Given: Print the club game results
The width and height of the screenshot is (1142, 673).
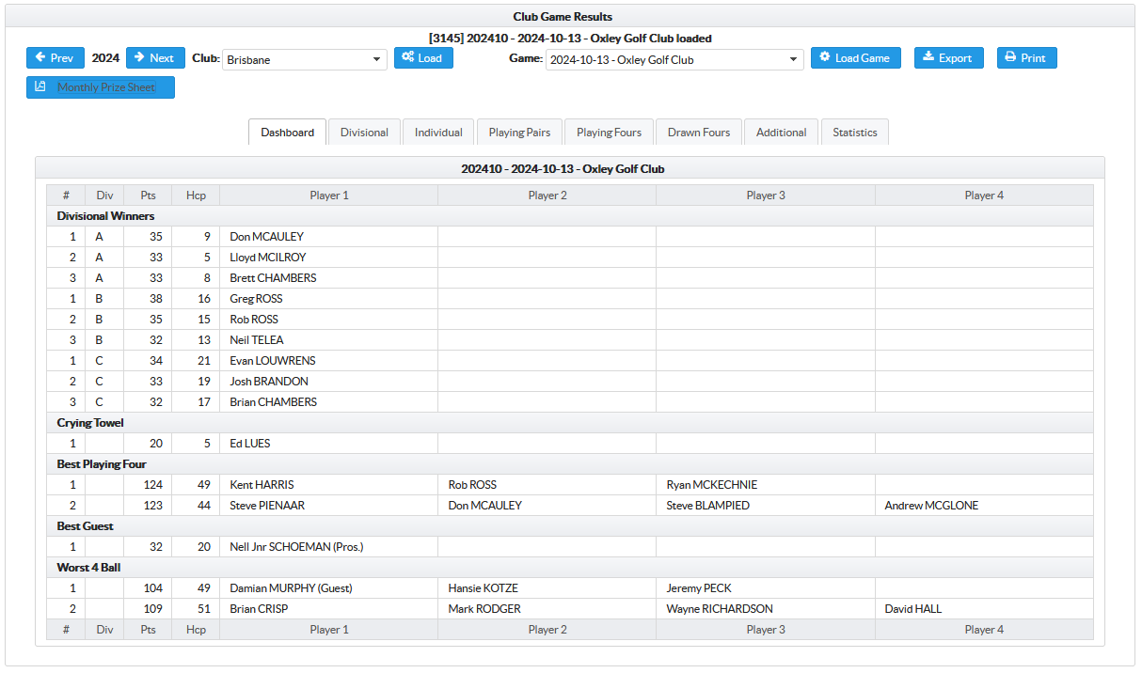Looking at the screenshot, I should 1026,58.
